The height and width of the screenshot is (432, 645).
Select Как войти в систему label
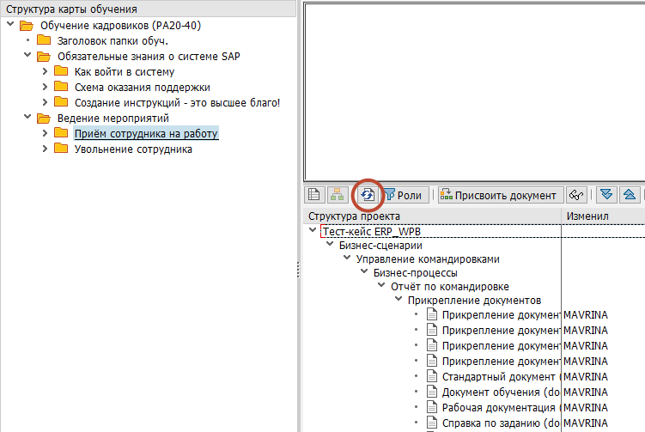[x=125, y=72]
